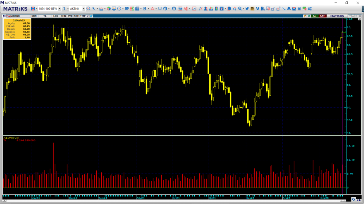The height and width of the screenshot is (204, 364).
Task: Toggle the SVD chart option
Action: click(70, 16)
